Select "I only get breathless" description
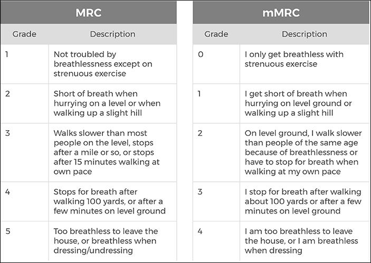The width and height of the screenshot is (371, 263). coord(294,59)
